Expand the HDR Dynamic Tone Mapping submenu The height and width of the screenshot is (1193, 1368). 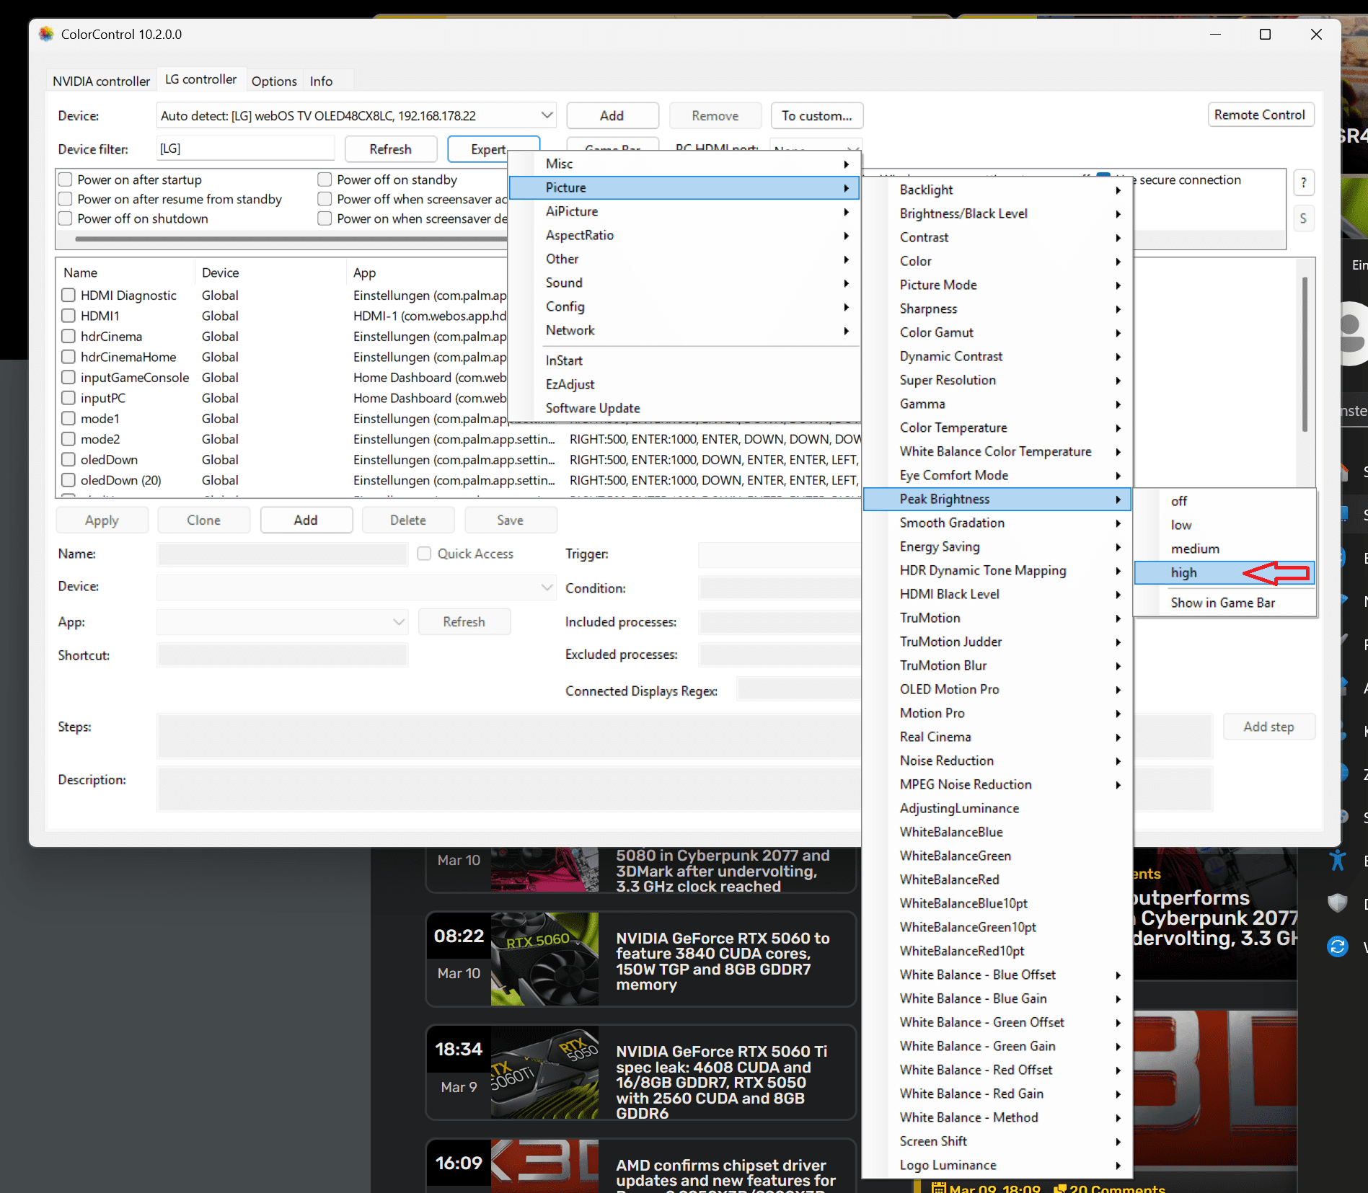point(997,570)
